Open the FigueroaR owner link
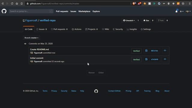Screen dimensions: 192x108 tap(31, 20)
